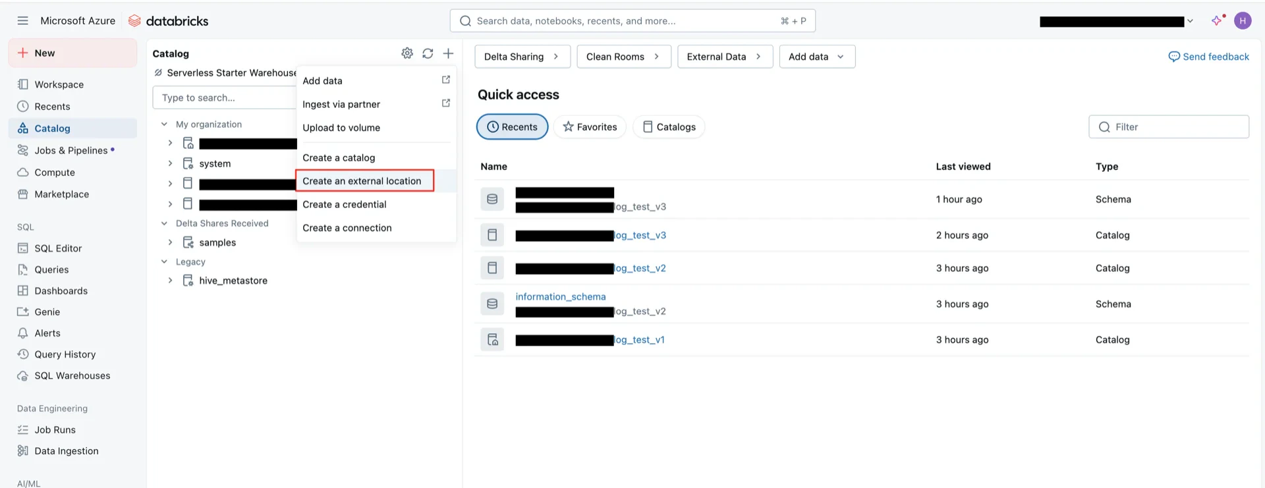Open Compute page
Screen dimensions: 1265x488
coord(72,172)
